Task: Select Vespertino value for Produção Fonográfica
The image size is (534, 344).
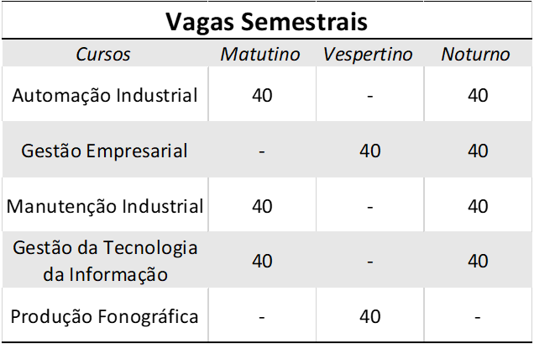Action: 369,316
